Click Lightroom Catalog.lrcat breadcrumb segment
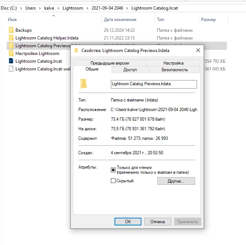 click(x=155, y=8)
